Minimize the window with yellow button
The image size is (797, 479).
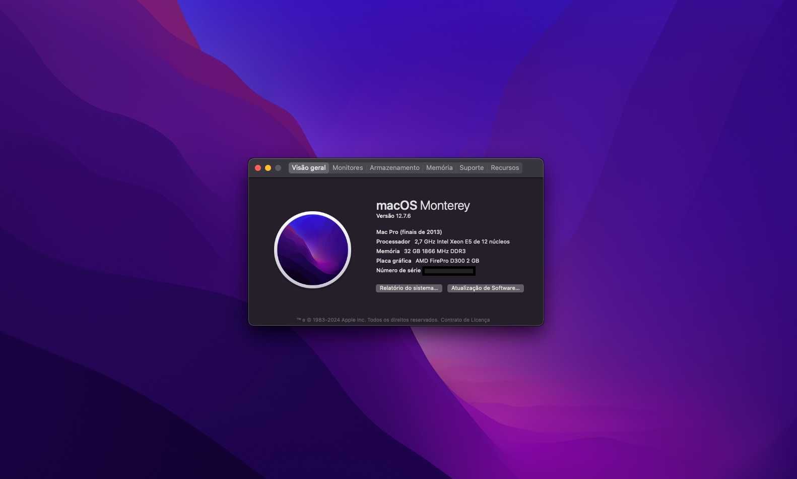tap(268, 168)
